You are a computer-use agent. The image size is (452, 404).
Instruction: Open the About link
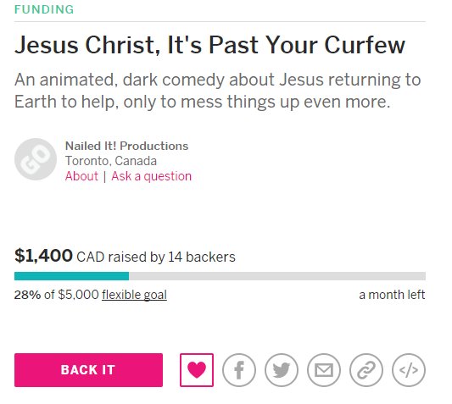81,176
